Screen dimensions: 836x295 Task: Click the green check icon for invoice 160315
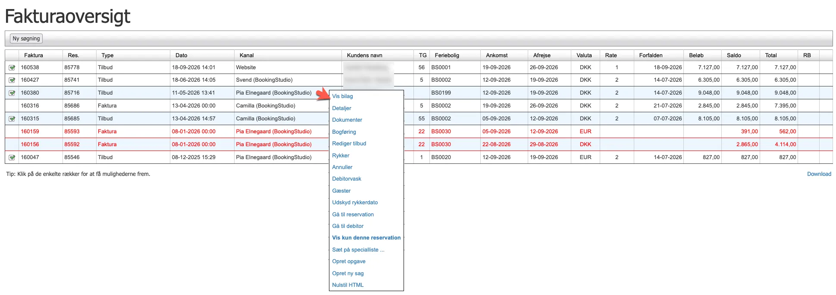pyautogui.click(x=12, y=119)
